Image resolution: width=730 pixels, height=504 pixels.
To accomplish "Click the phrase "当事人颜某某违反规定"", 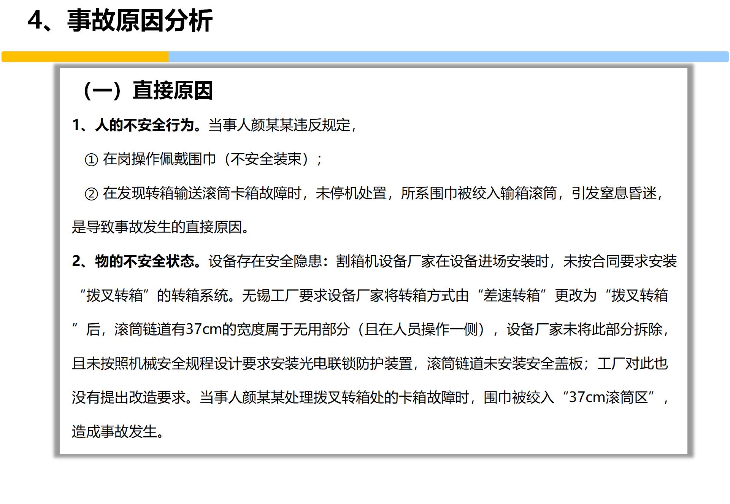I will [279, 125].
